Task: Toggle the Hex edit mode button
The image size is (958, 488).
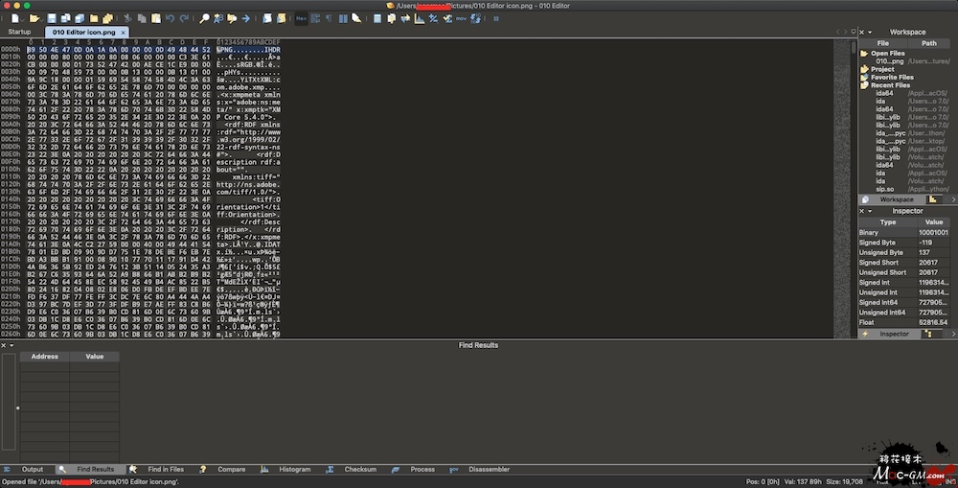Action: click(301, 18)
